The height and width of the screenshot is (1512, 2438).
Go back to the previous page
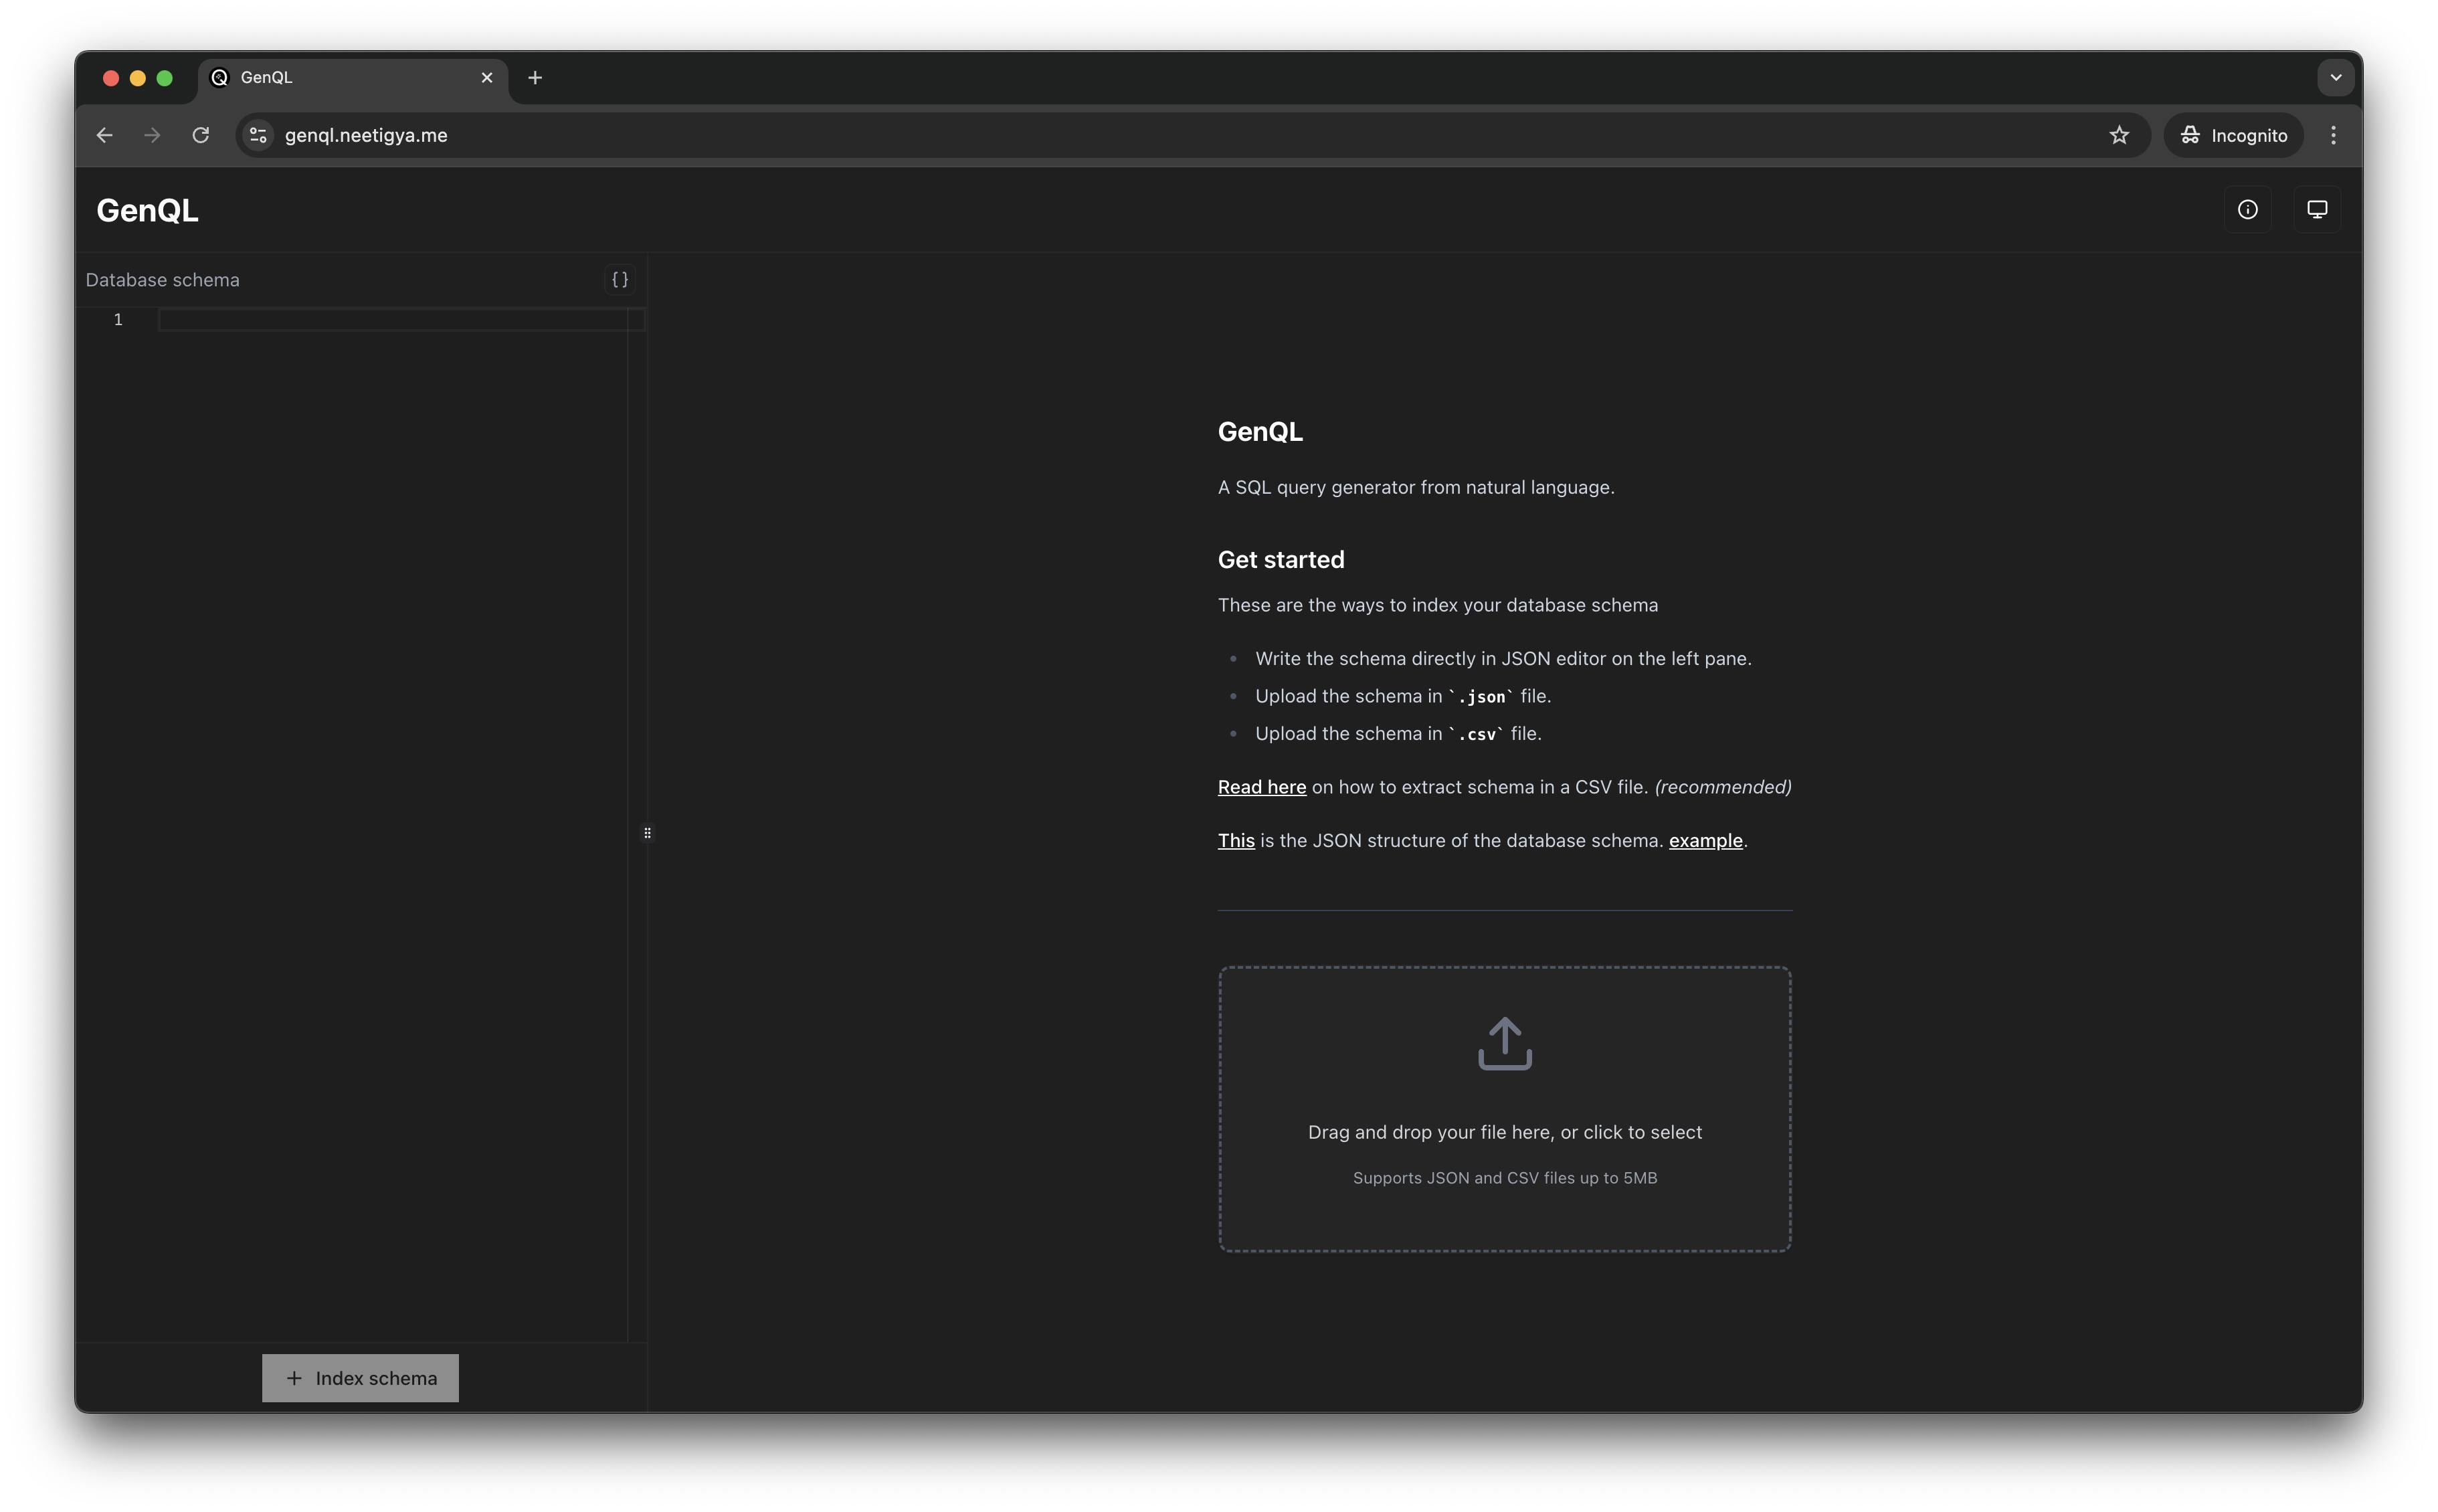pos(105,135)
